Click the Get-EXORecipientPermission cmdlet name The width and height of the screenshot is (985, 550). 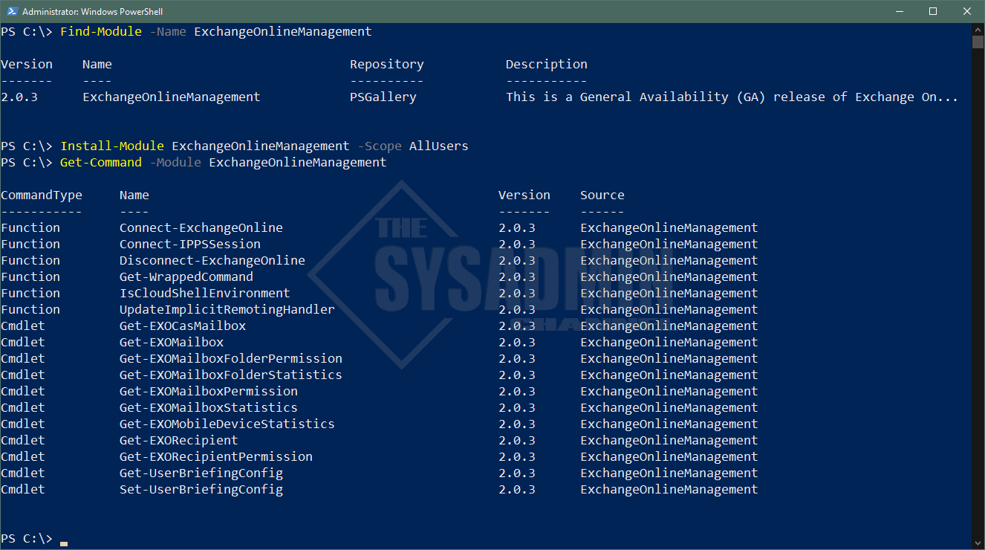pos(216,456)
